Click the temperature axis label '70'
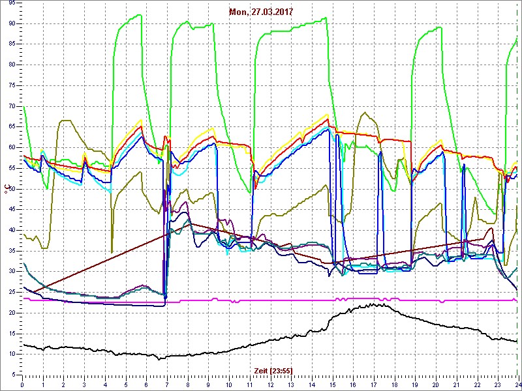Viewport: 522px width, 391px height. click(12, 106)
